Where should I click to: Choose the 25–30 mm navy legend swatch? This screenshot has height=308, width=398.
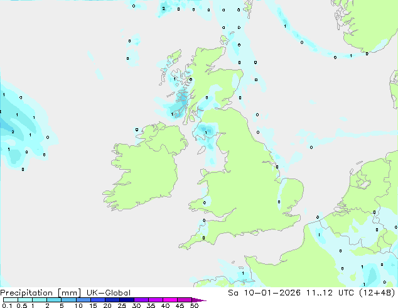pos(126,300)
